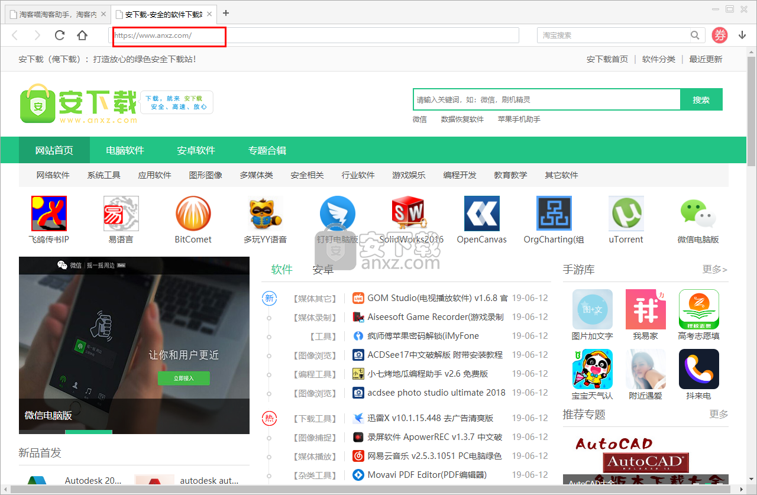Open 软件分类 top link
Image resolution: width=757 pixels, height=495 pixels.
pos(659,59)
